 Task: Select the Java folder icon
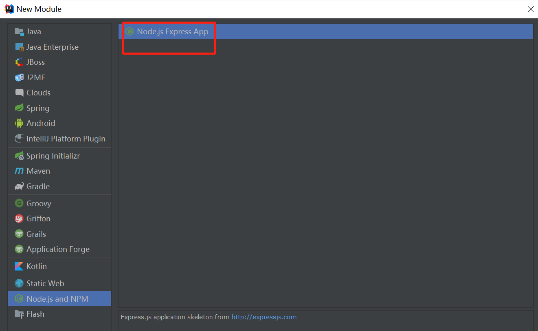[x=19, y=31]
